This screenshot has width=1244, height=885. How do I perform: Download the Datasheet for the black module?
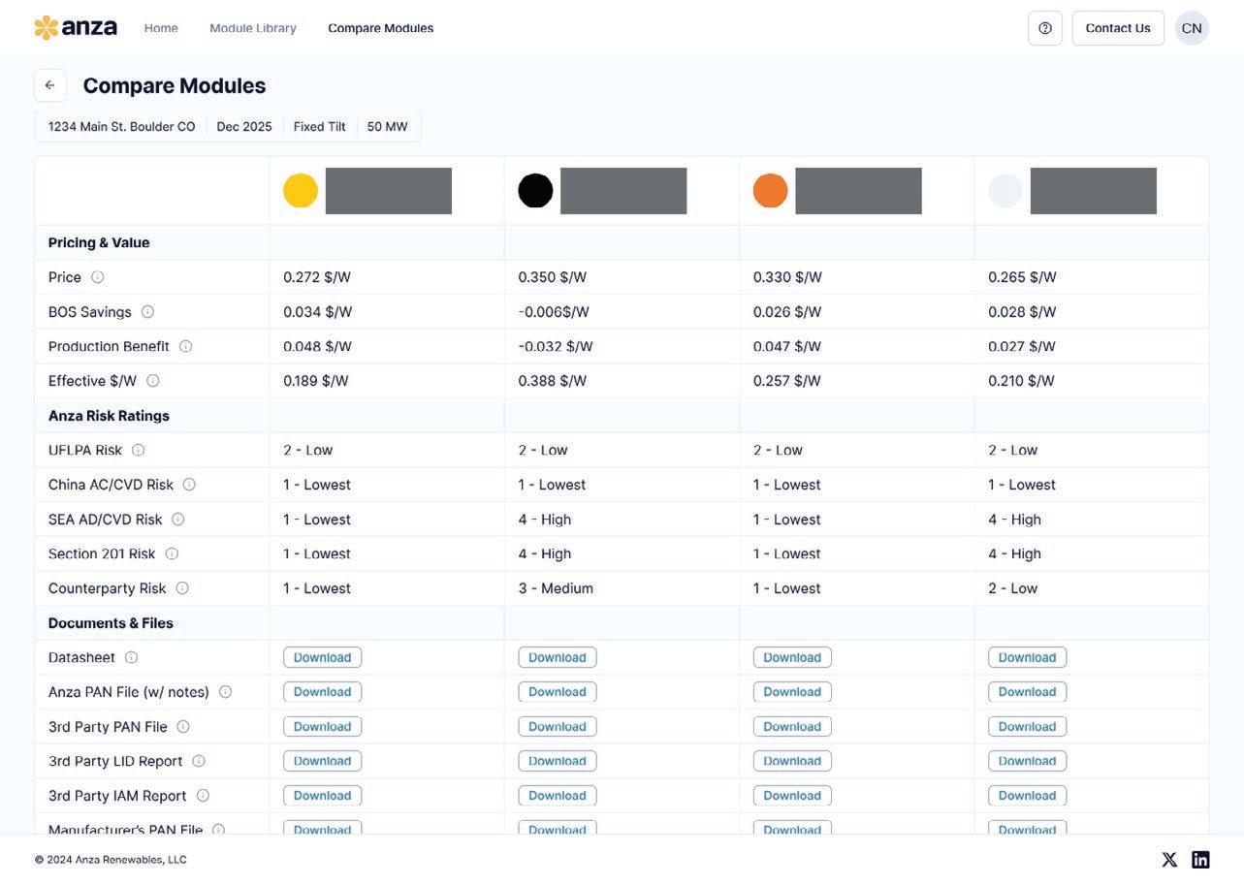click(558, 657)
